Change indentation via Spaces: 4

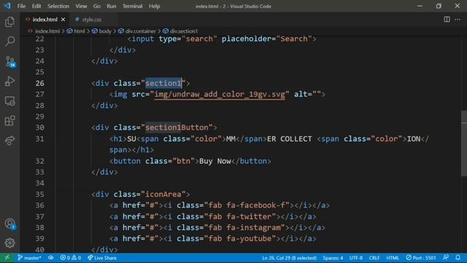(x=333, y=258)
